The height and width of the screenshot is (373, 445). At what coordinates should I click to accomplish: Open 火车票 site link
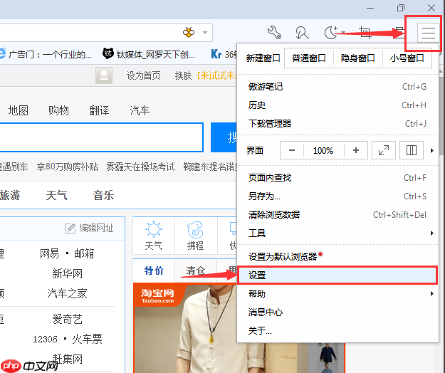(x=87, y=339)
